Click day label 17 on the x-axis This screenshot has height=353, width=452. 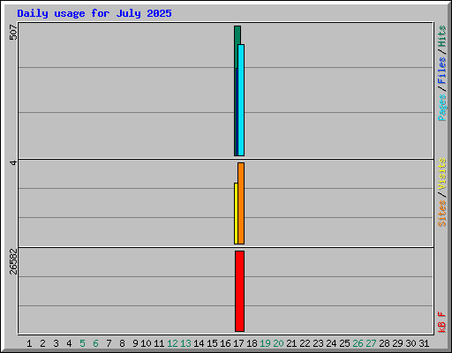coord(238,343)
